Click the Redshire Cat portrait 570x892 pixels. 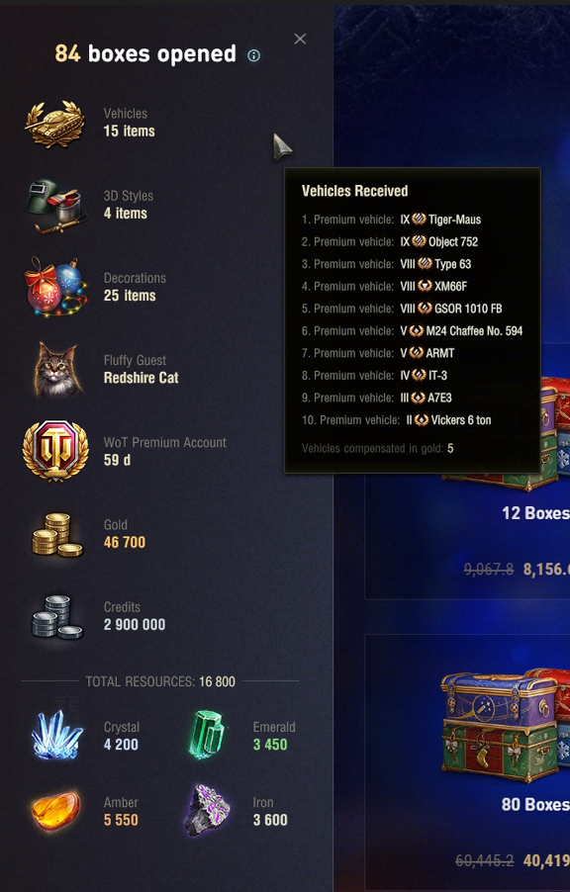(55, 369)
